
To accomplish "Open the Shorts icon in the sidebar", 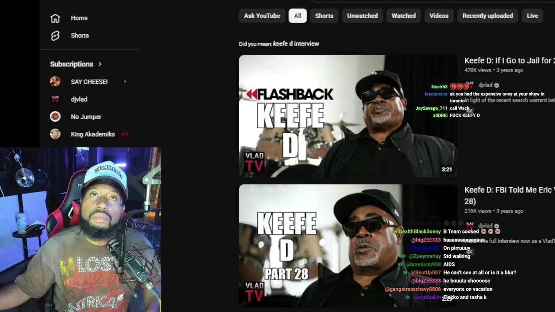I will 55,36.
